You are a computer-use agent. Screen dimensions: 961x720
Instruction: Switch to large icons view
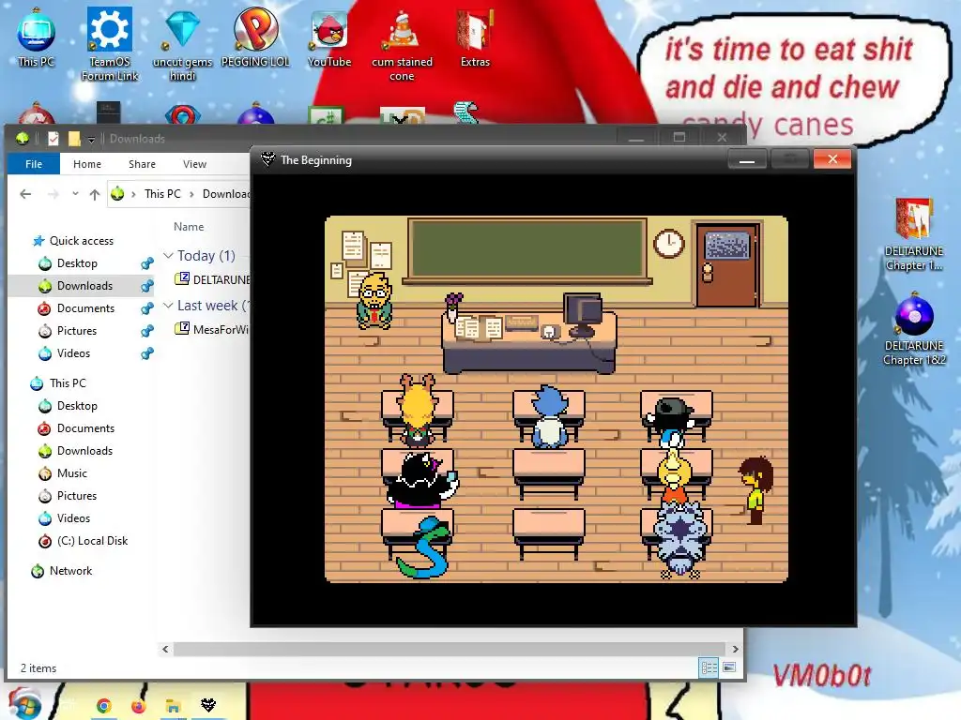point(729,667)
